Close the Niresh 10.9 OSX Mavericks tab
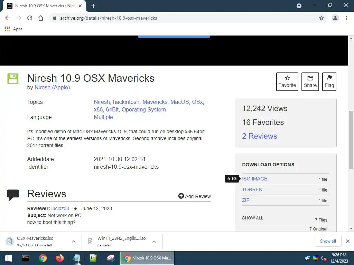The image size is (354, 265). click(80, 6)
